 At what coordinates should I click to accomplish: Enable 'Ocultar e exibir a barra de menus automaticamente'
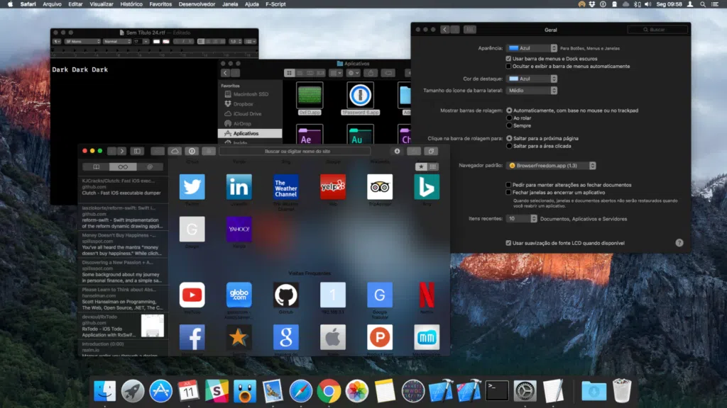[508, 67]
